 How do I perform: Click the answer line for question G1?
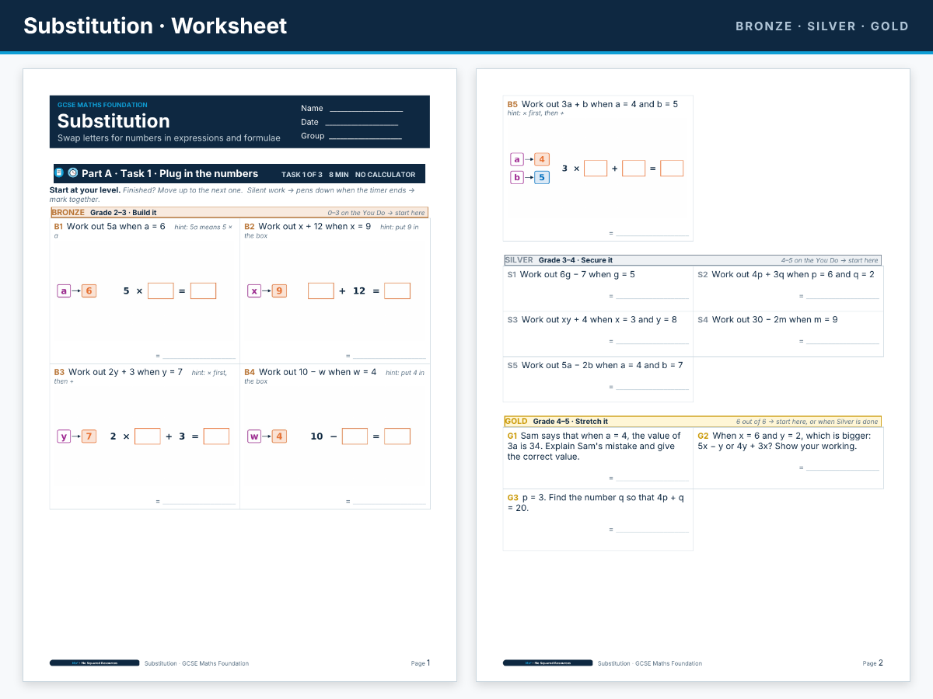click(x=652, y=478)
